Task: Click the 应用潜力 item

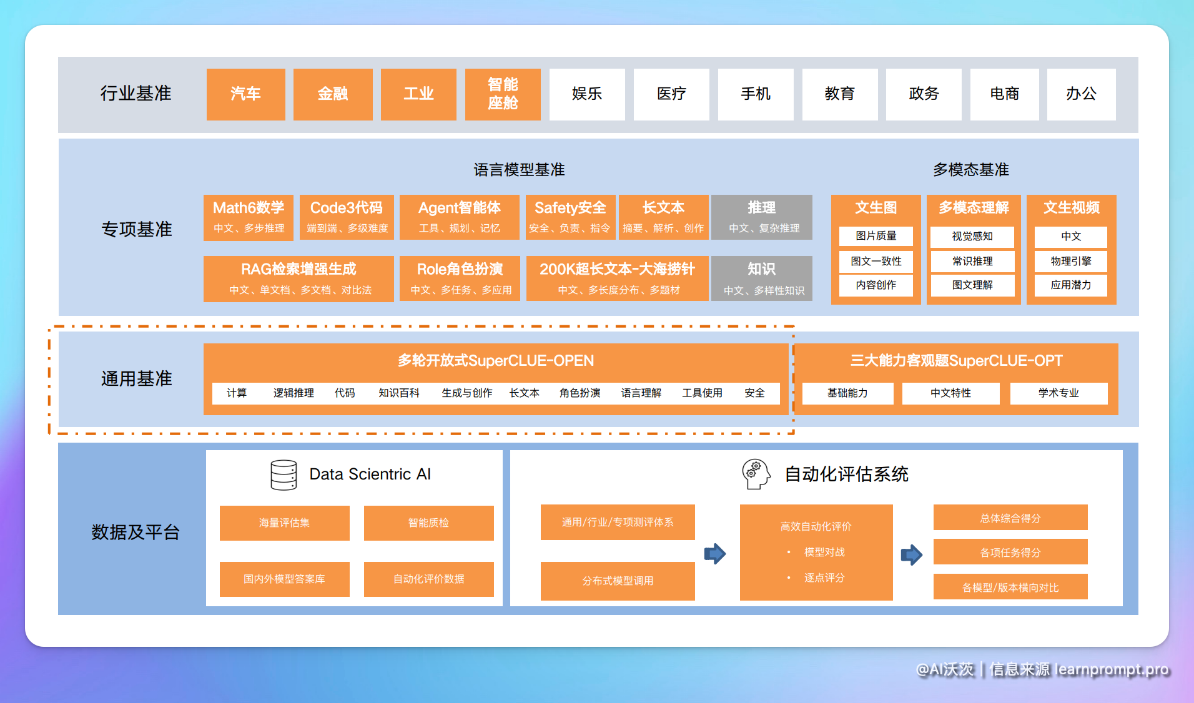Action: (x=1071, y=285)
